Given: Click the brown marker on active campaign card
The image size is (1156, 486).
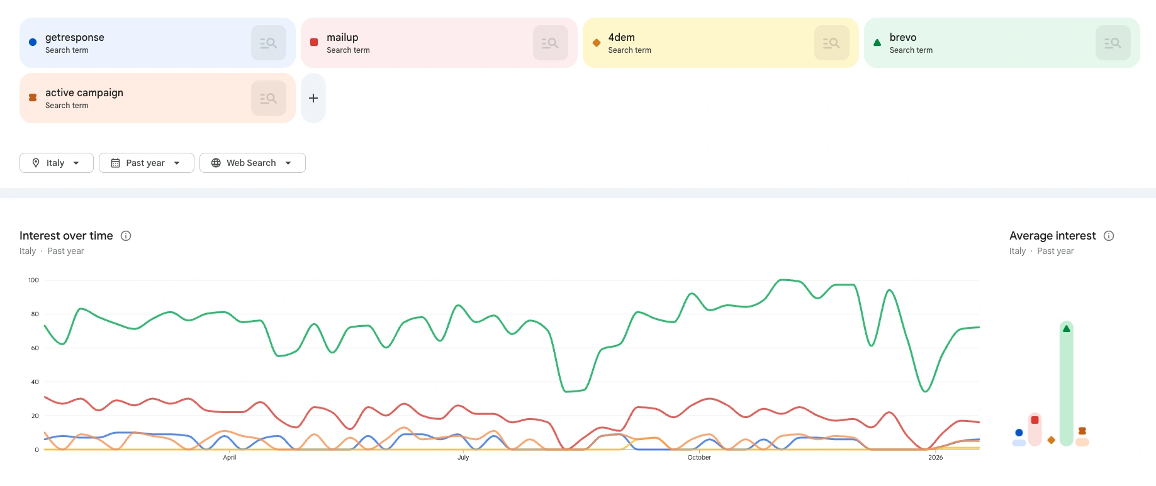Looking at the screenshot, I should (33, 97).
